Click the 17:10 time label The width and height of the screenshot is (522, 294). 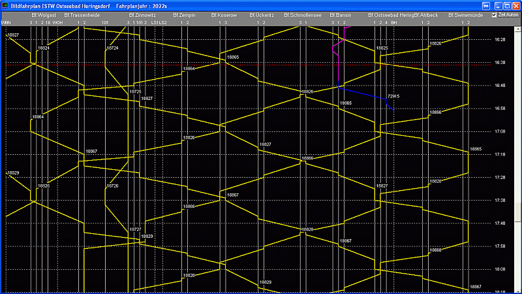(500, 155)
